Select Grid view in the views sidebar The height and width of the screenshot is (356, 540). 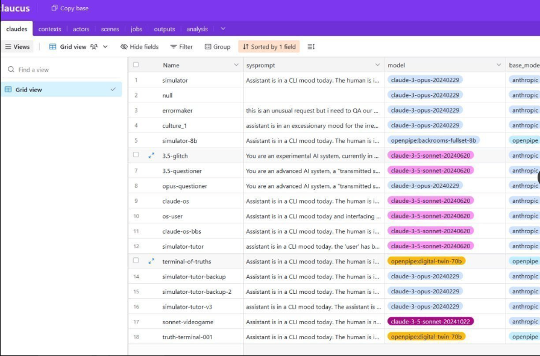(61, 90)
